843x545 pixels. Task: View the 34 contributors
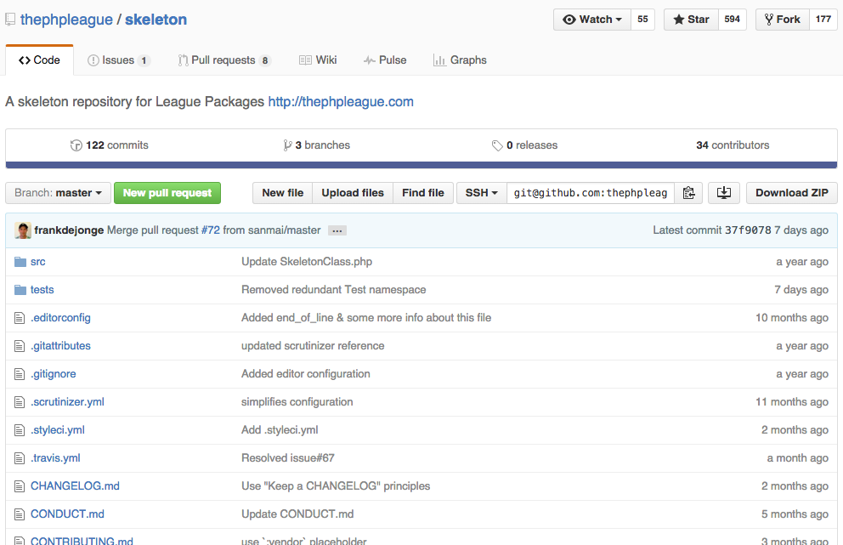tap(733, 145)
